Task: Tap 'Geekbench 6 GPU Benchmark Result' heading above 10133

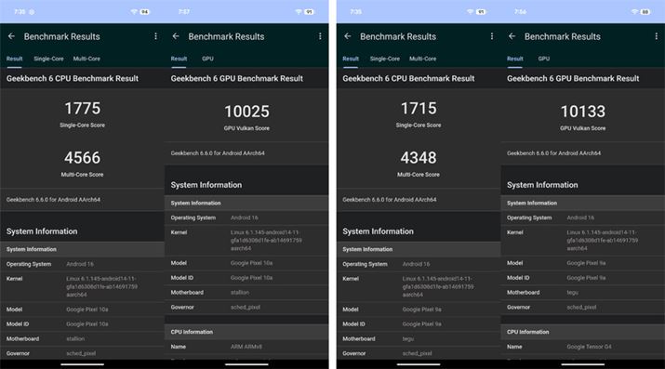Action: (573, 78)
